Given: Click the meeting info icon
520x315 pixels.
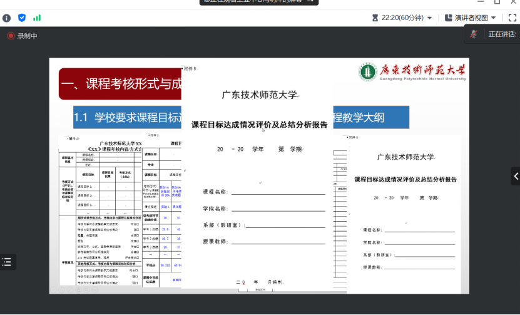Looking at the screenshot, I should (7, 18).
